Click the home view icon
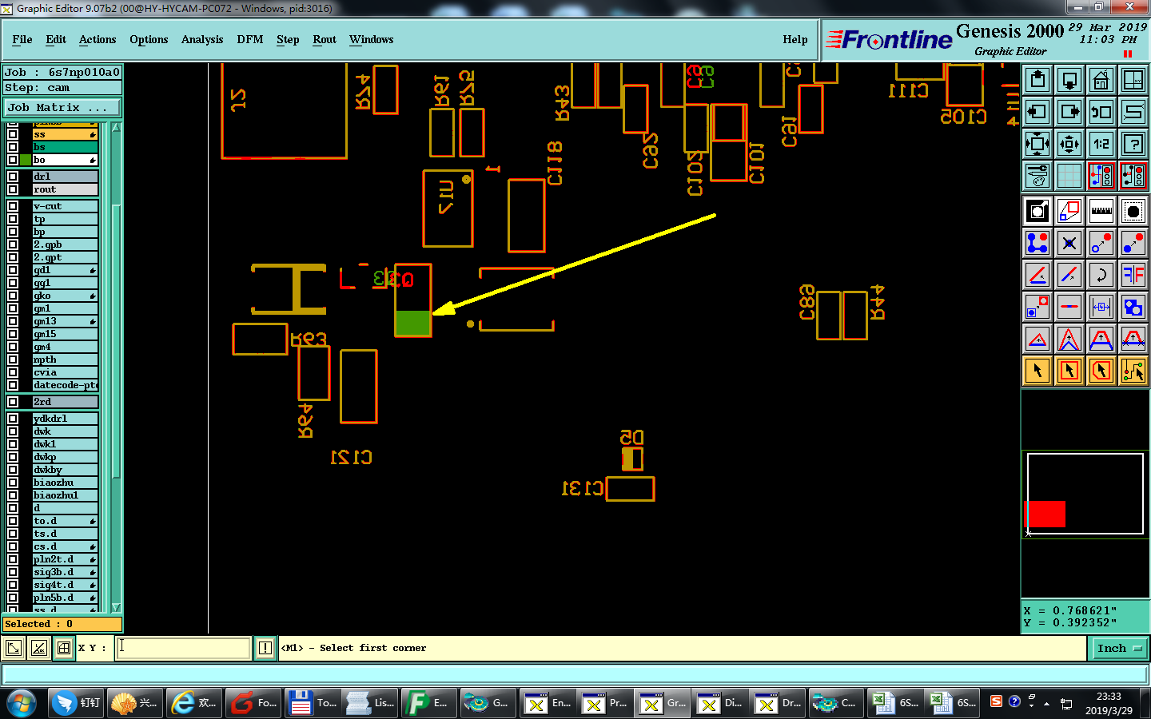Image resolution: width=1151 pixels, height=719 pixels. click(x=1101, y=80)
